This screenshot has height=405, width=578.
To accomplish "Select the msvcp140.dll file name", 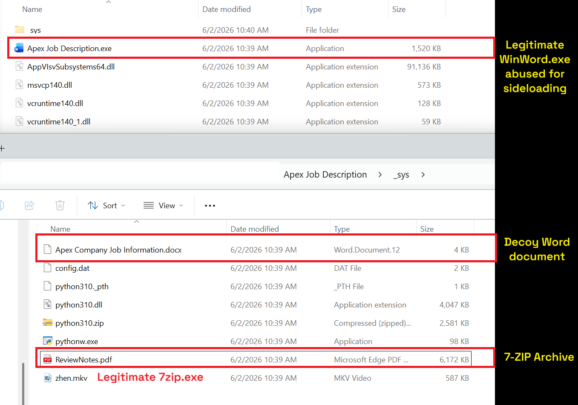I will point(49,85).
